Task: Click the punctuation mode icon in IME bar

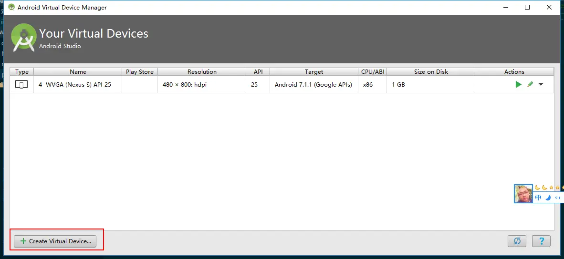Action: pyautogui.click(x=557, y=197)
